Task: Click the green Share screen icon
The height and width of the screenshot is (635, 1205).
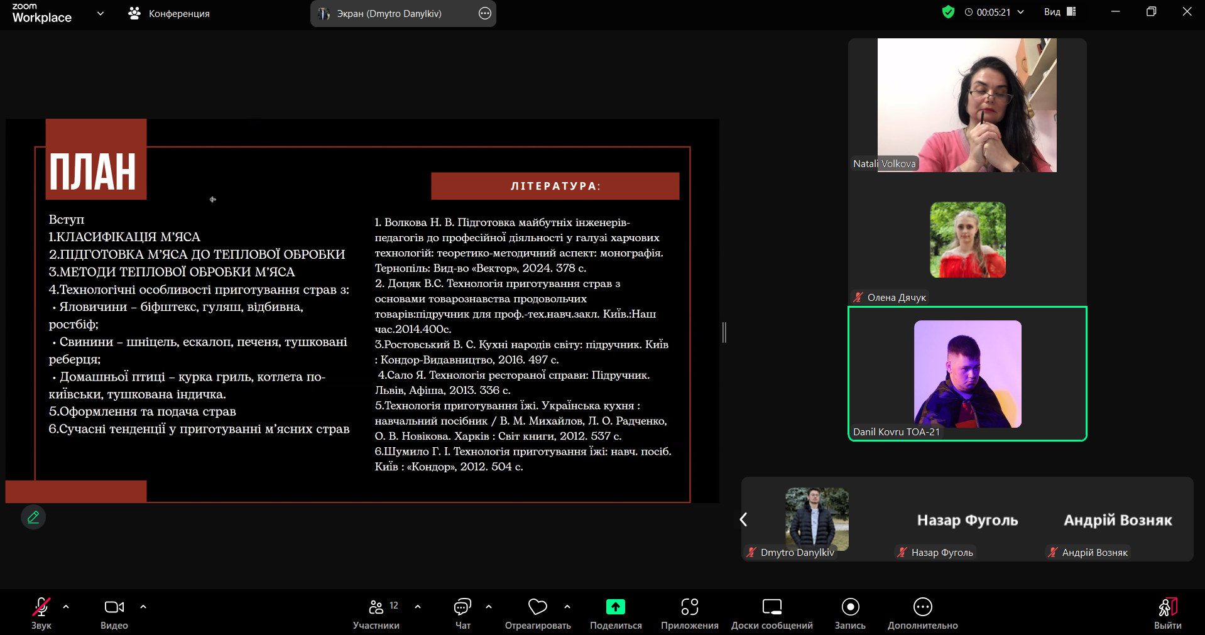Action: (615, 607)
